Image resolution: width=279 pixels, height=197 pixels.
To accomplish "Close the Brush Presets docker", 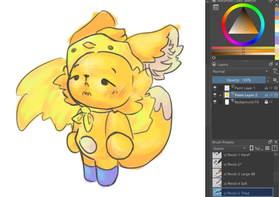I will (x=276, y=142).
